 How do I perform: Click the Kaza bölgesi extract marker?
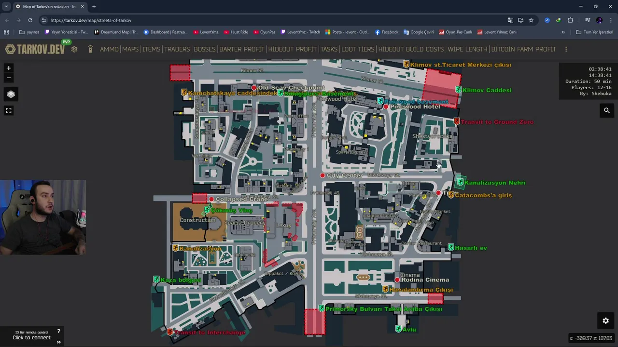(156, 280)
